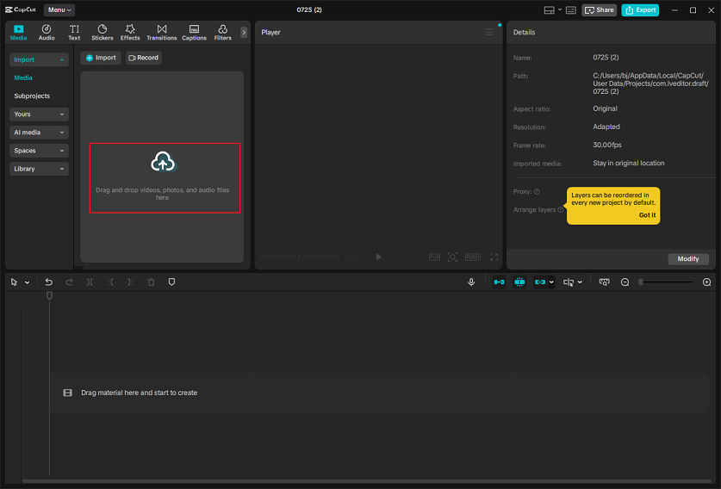
Task: Enter fullscreen preview mode
Action: [494, 257]
